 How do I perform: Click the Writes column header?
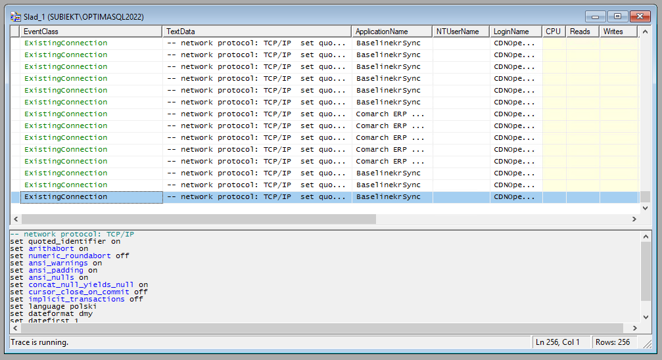[619, 32]
